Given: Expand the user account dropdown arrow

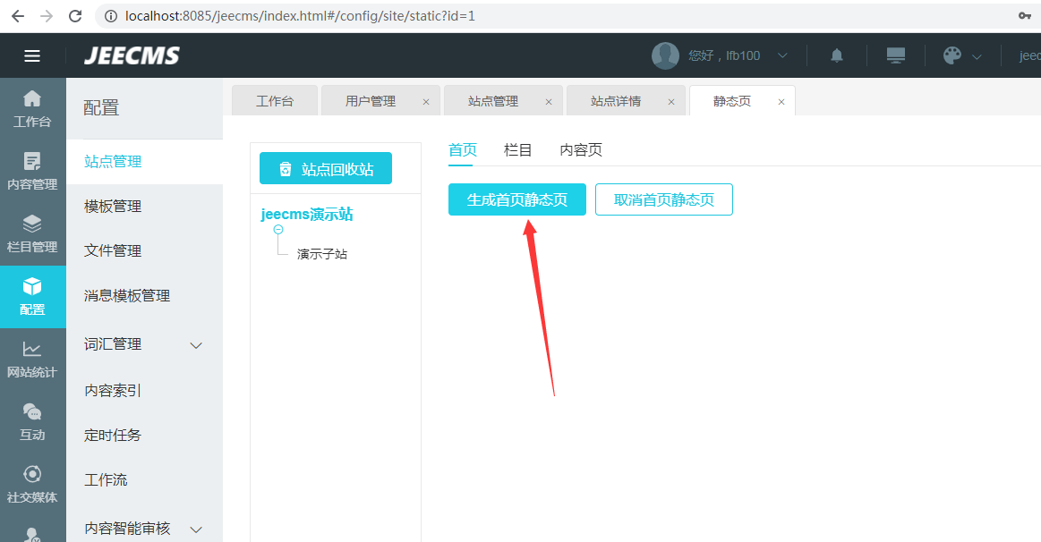Looking at the screenshot, I should [782, 55].
